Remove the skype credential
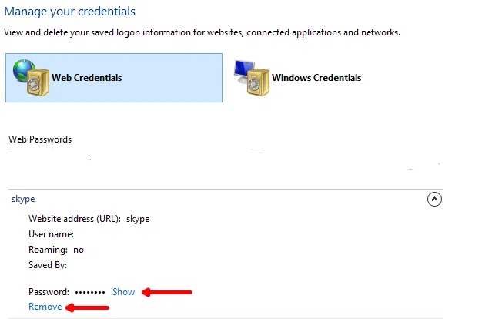Screen dimensions: 502x319 pos(45,307)
